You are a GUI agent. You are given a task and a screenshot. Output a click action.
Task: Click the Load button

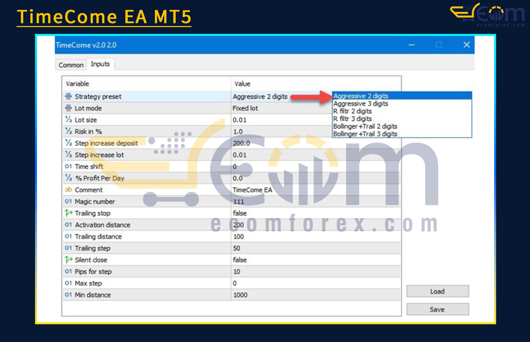tap(437, 292)
